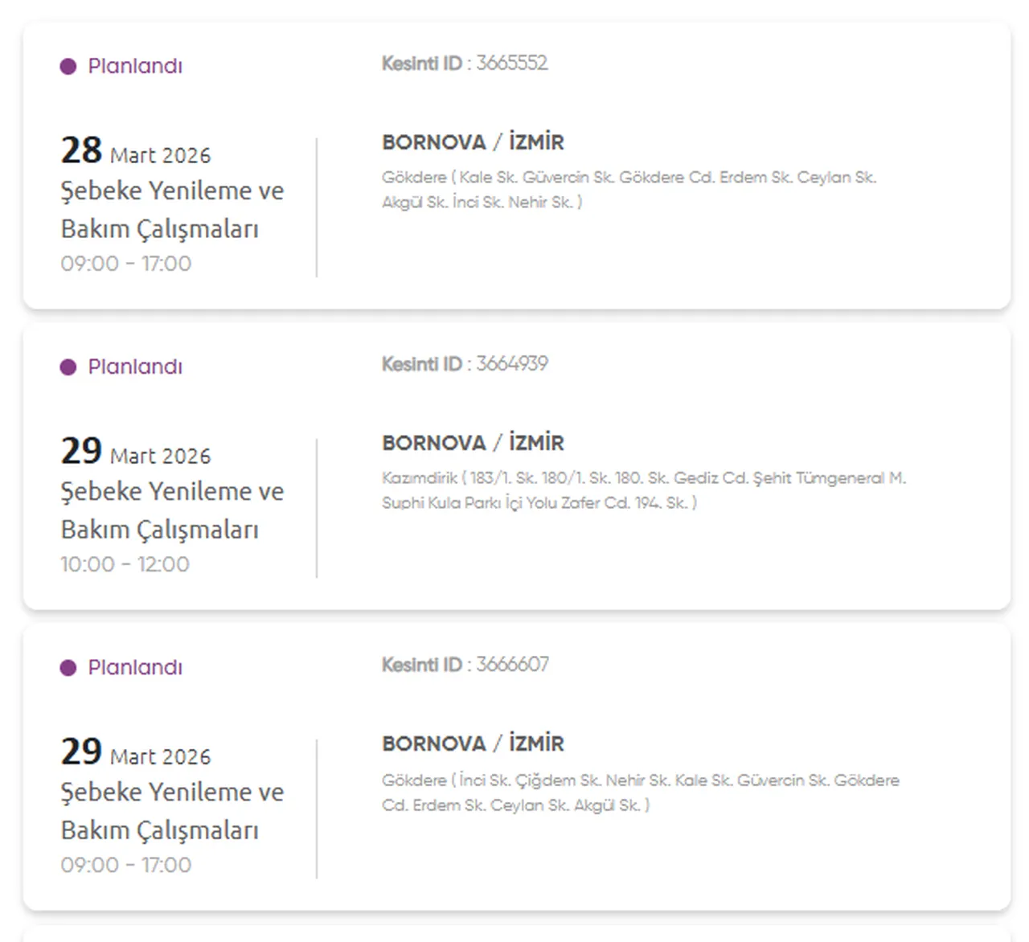The width and height of the screenshot is (1029, 942).
Task: Click the 28 Mart 2026 date
Action: click(x=136, y=151)
